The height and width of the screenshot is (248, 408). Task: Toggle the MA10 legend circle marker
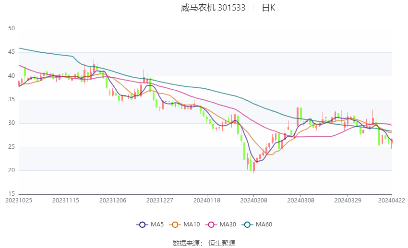coord(176,224)
